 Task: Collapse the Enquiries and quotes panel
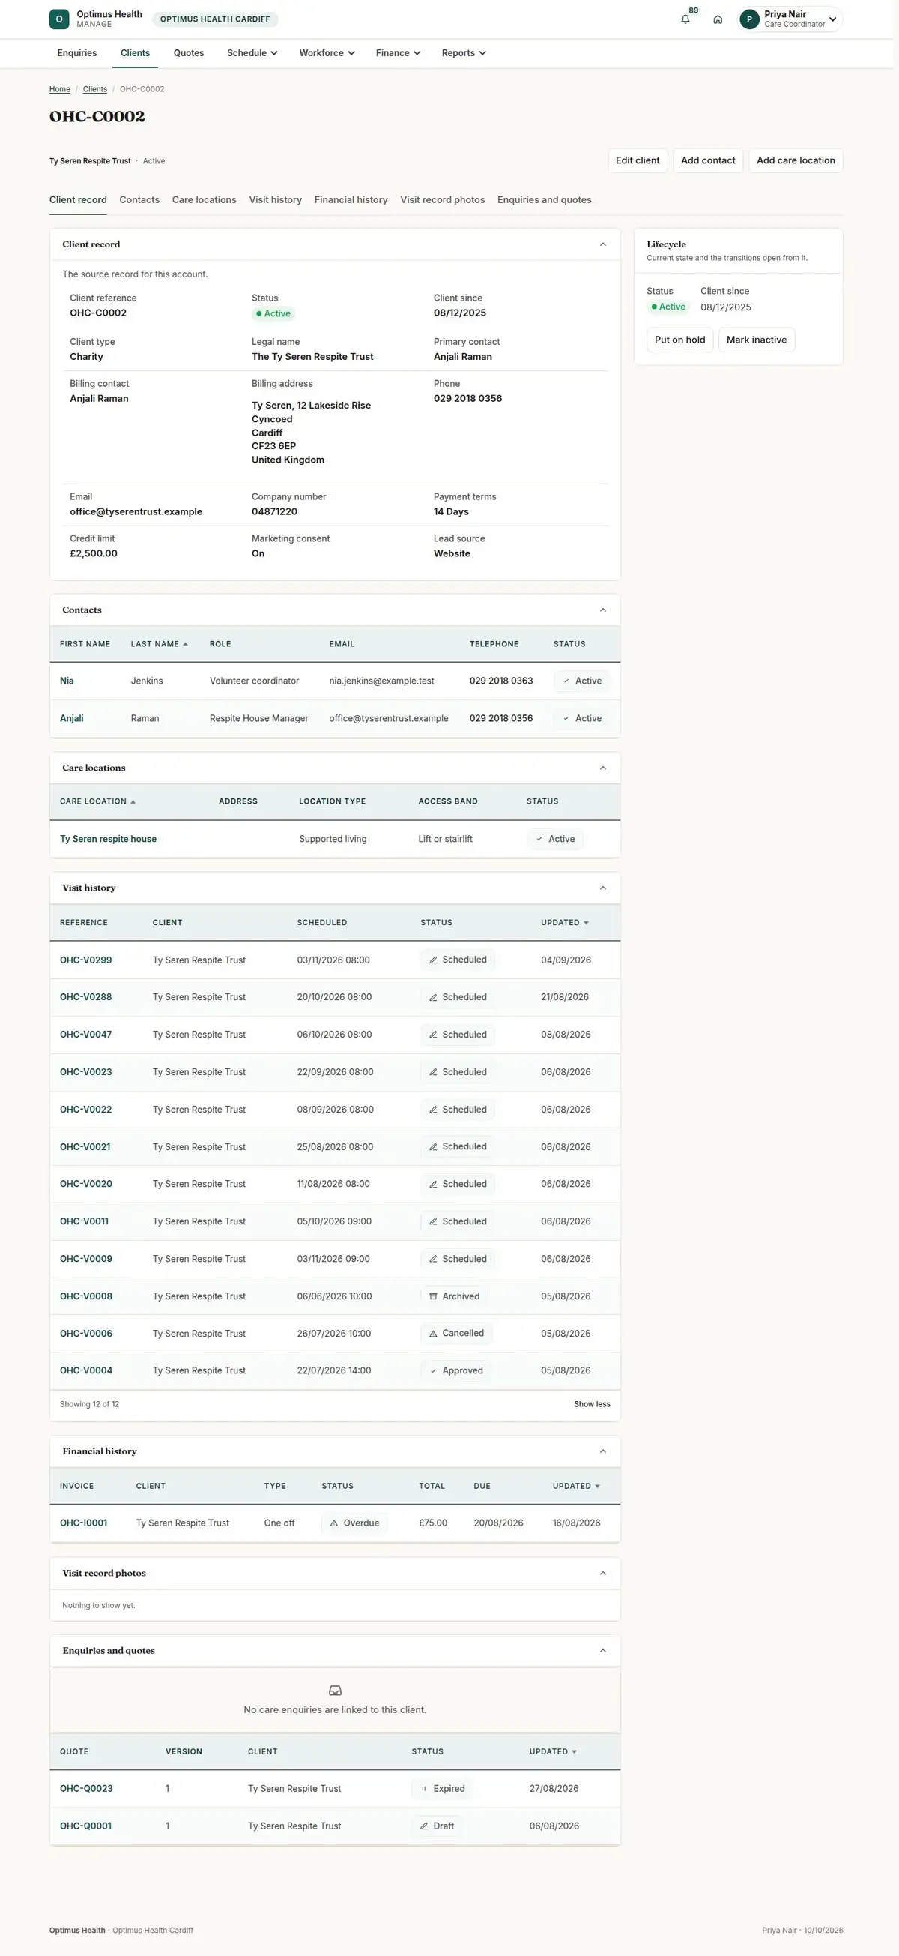pyautogui.click(x=603, y=1650)
